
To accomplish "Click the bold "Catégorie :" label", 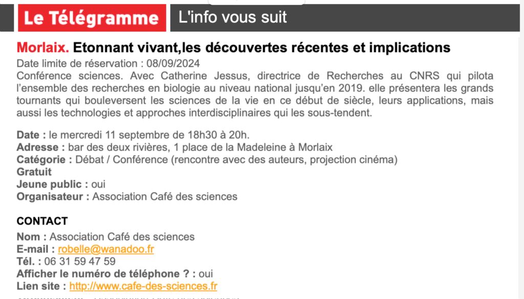I will tap(45, 159).
